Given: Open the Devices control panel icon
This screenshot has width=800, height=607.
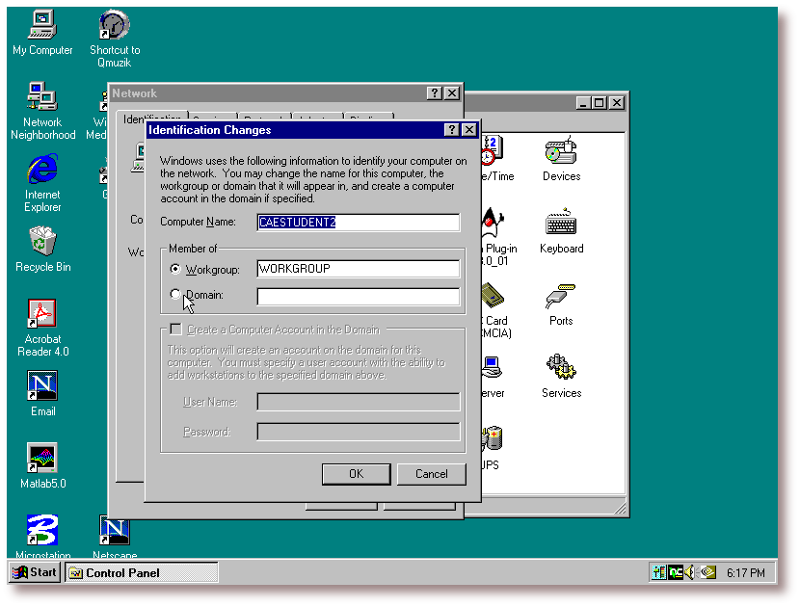Looking at the screenshot, I should pyautogui.click(x=561, y=152).
